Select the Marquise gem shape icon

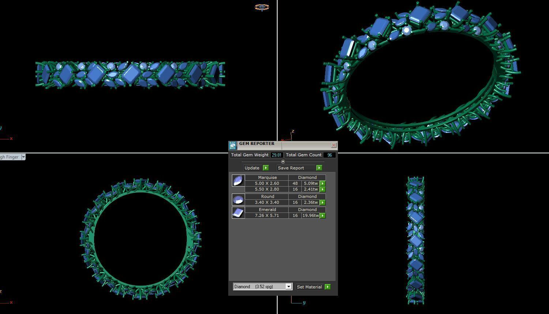238,180
